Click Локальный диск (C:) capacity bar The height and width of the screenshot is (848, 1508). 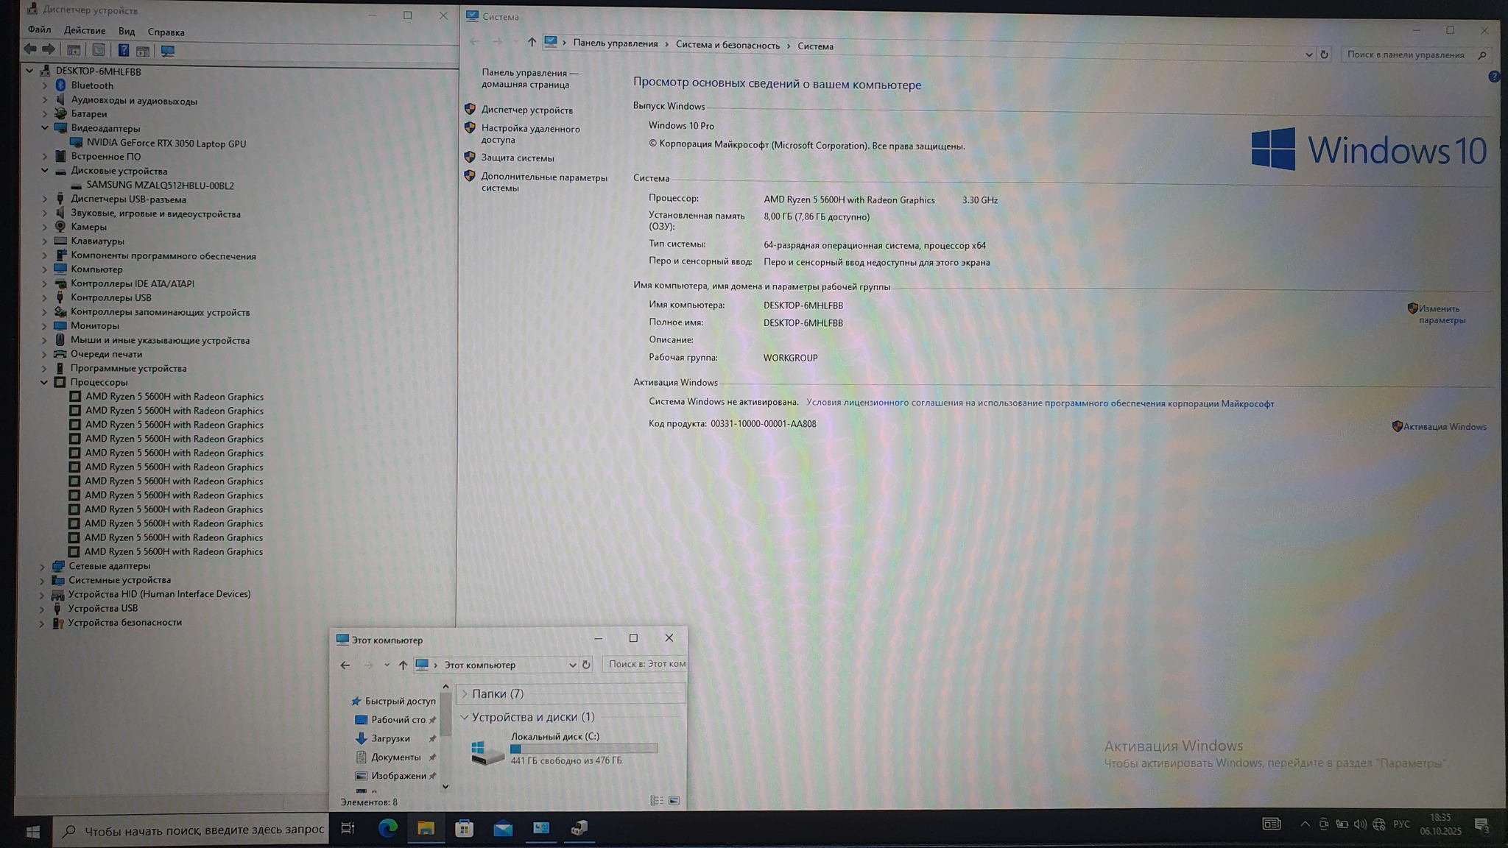[583, 749]
